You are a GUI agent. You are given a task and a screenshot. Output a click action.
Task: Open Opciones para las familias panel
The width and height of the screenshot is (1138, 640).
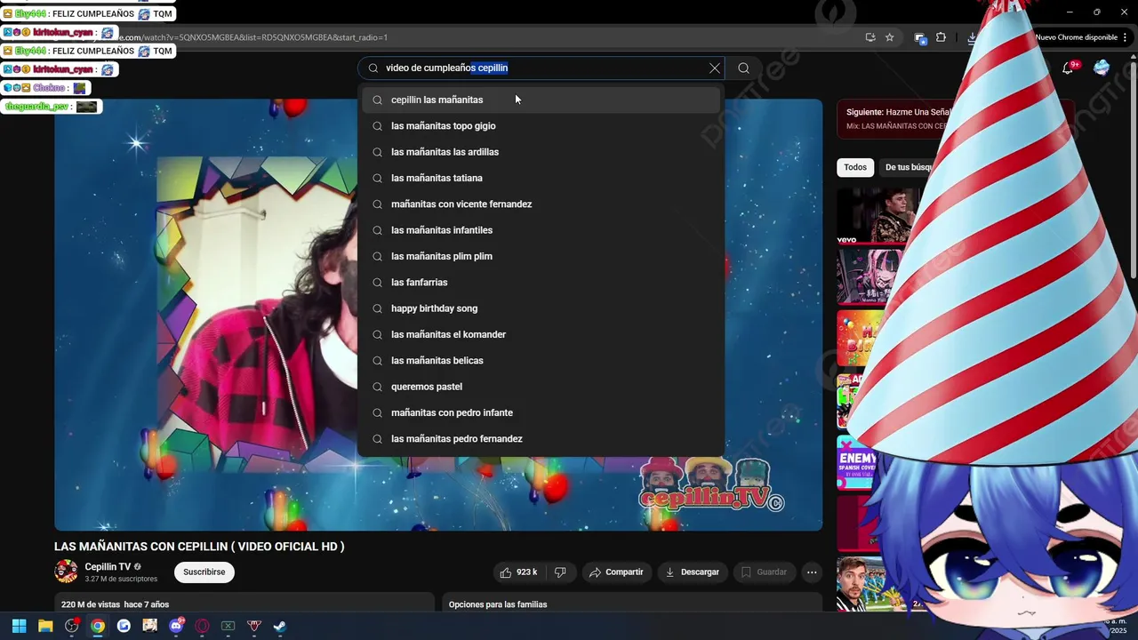632,603
